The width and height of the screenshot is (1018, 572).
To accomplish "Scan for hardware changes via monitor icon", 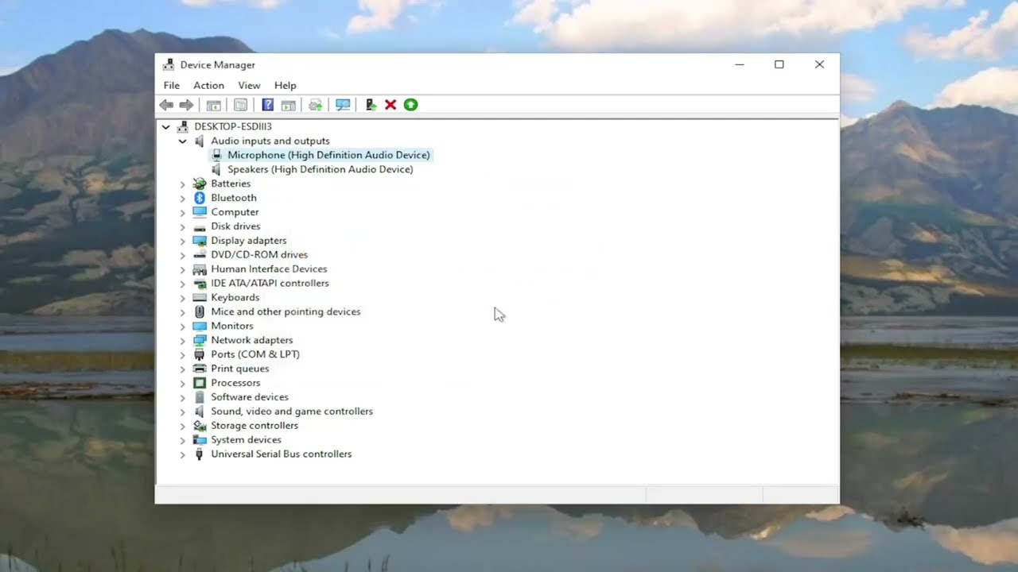I will tap(343, 105).
